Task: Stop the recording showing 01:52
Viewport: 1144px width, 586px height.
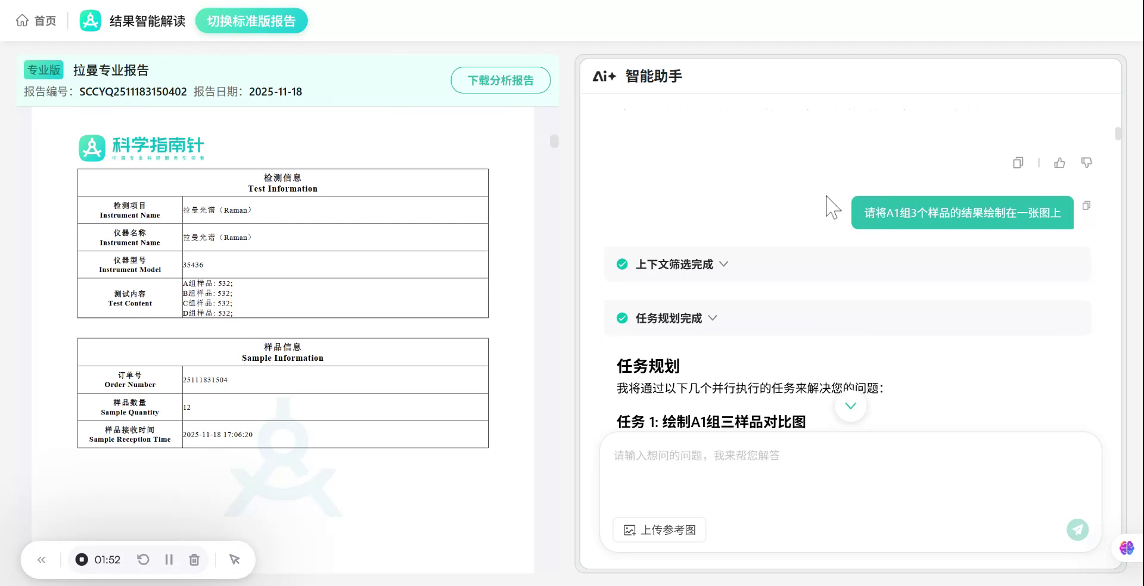Action: [x=82, y=559]
